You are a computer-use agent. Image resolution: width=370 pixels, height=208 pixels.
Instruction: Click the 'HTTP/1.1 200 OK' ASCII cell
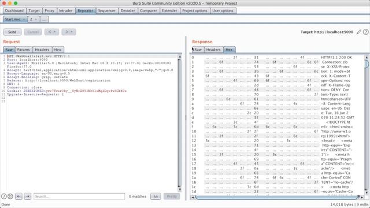[336, 57]
